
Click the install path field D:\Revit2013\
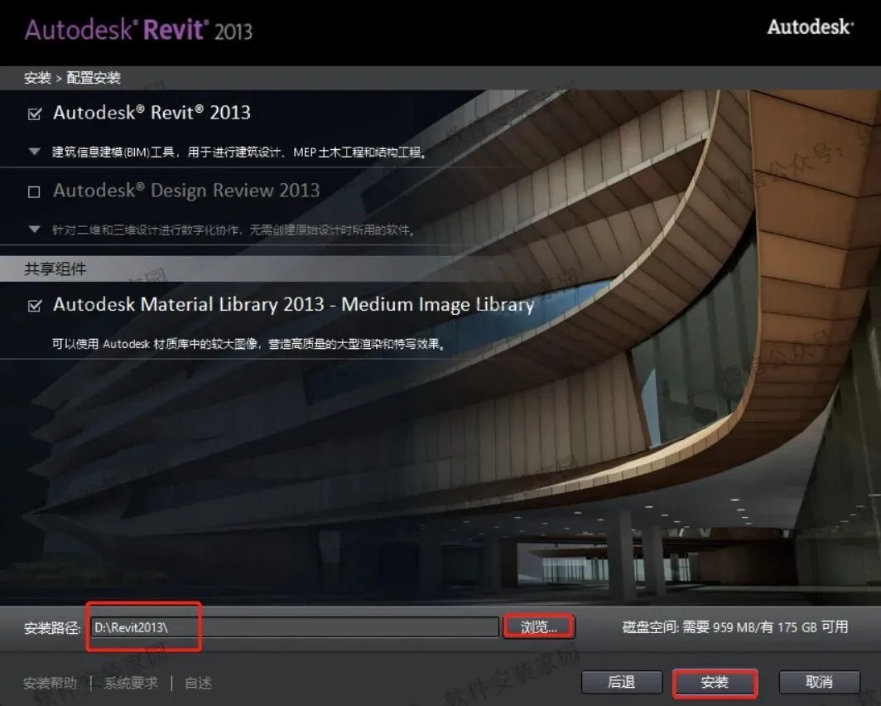[295, 627]
